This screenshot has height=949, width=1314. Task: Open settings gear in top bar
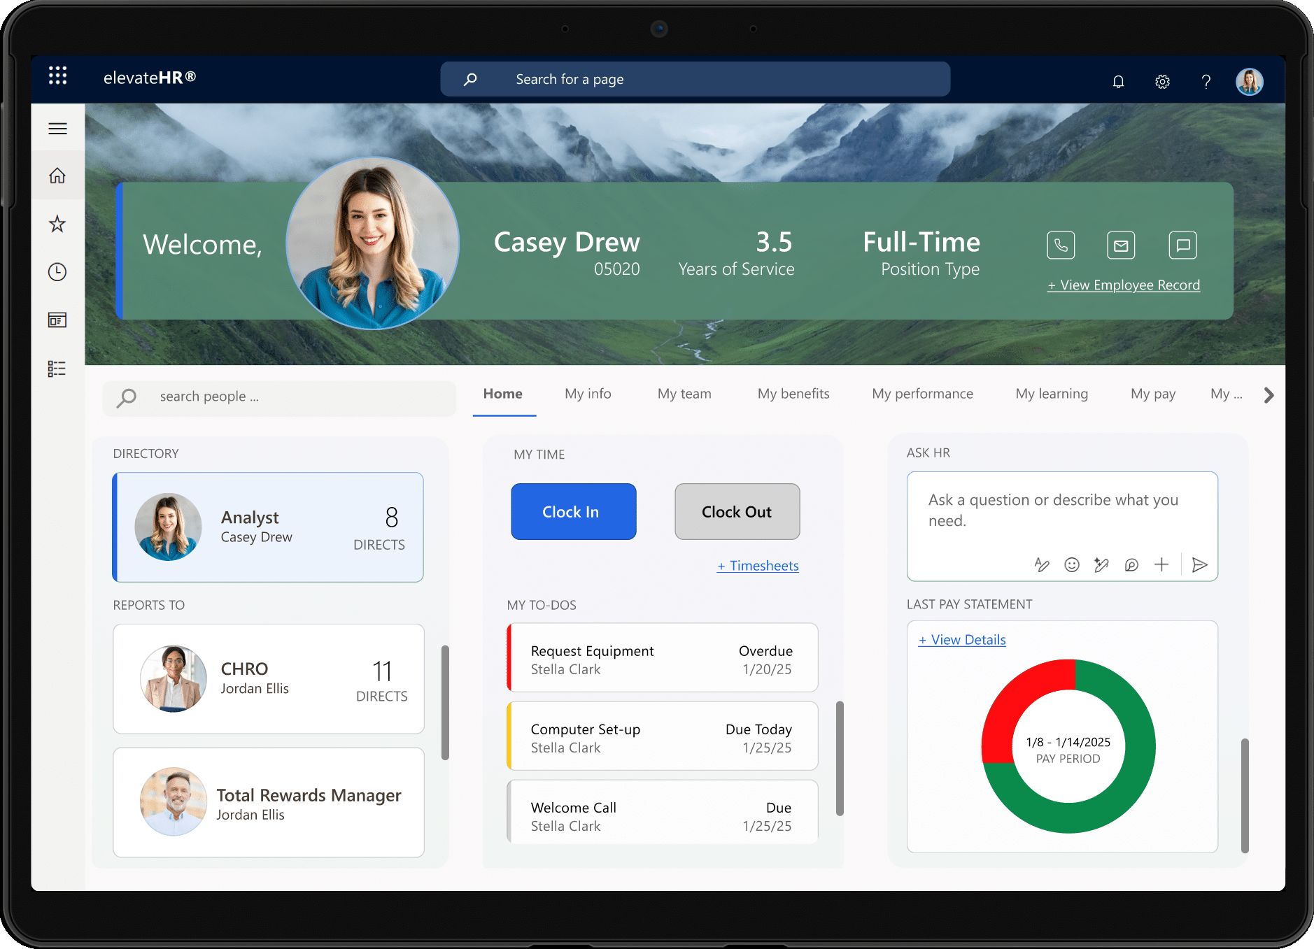click(1162, 82)
